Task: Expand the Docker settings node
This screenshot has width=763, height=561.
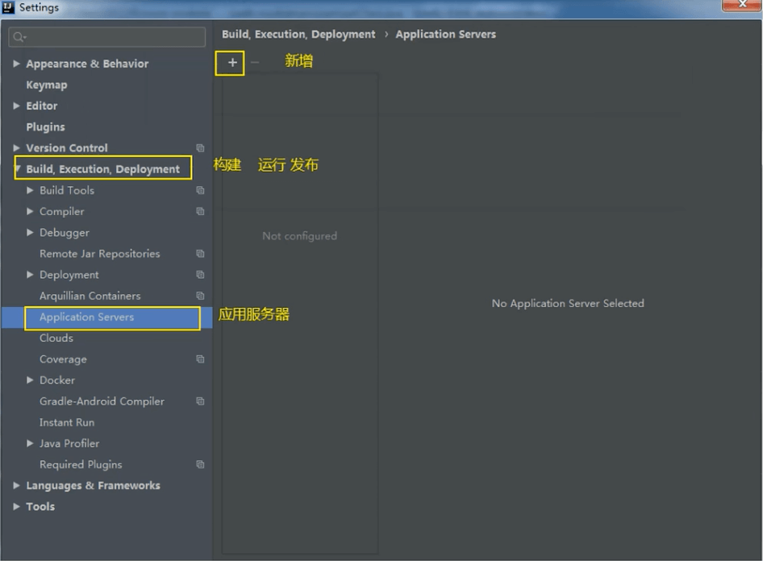Action: (31, 380)
